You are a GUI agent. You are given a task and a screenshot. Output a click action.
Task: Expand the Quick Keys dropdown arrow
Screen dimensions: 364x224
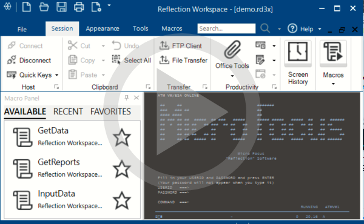point(56,75)
